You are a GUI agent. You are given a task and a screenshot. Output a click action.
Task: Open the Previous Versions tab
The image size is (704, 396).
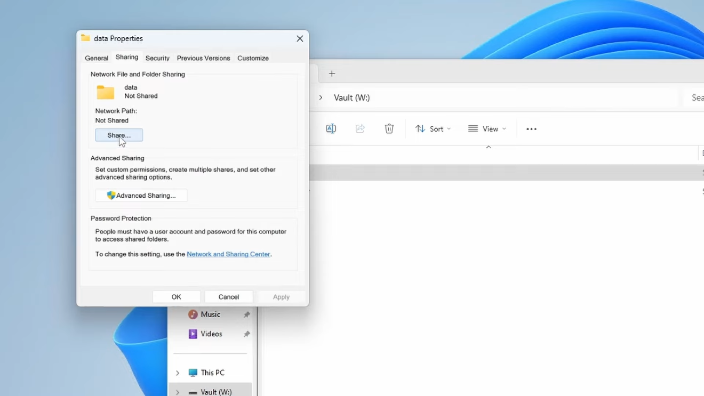203,58
